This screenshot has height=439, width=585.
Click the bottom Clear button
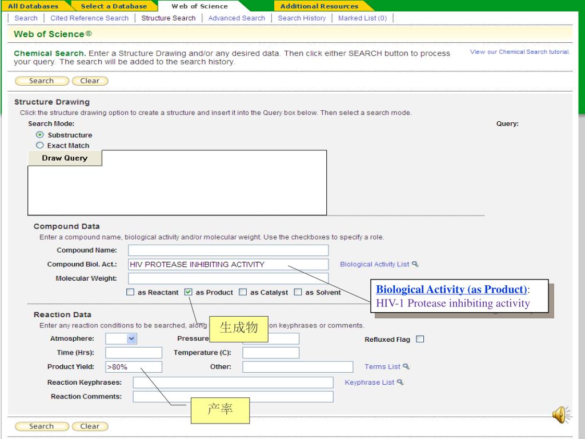click(90, 426)
